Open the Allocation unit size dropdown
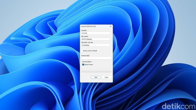Screen dimensions: 196x110 (x=96, y=45)
